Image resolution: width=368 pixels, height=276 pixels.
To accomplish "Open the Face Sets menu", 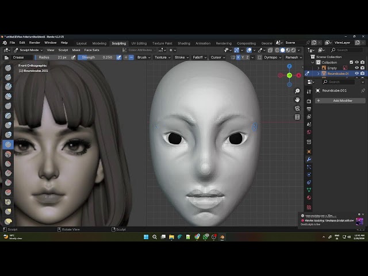I will point(91,50).
